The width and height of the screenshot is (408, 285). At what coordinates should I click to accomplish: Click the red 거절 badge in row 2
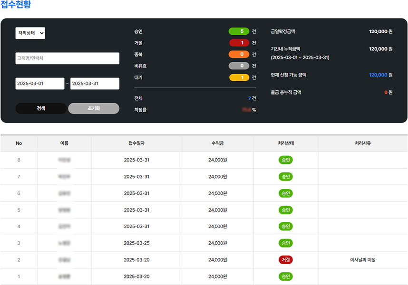click(x=286, y=260)
